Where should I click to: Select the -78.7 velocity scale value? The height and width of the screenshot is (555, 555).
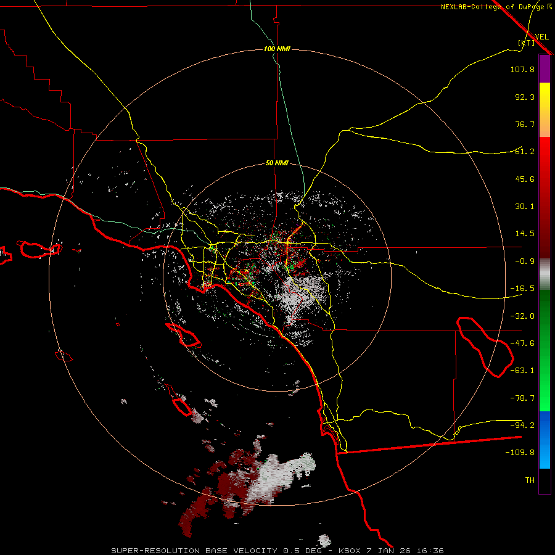coord(522,398)
